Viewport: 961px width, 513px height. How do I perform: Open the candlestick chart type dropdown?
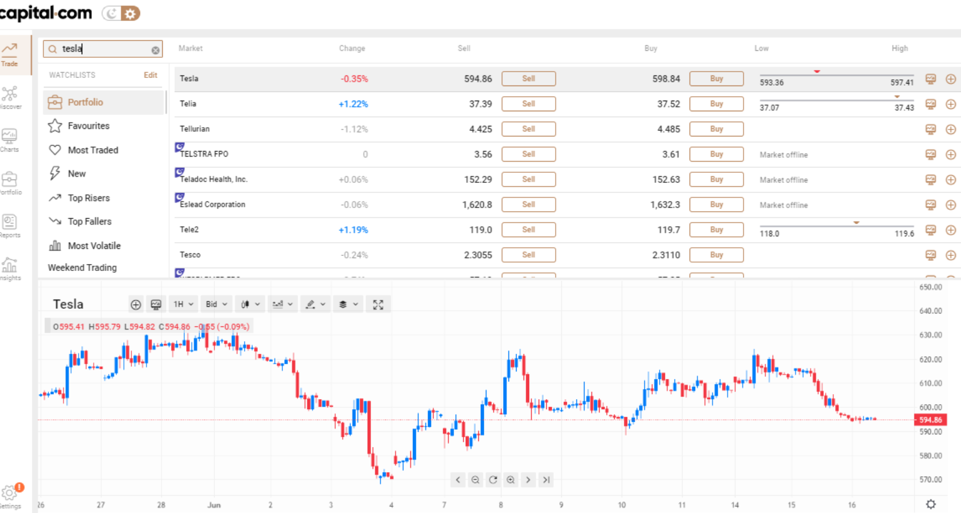pyautogui.click(x=250, y=304)
